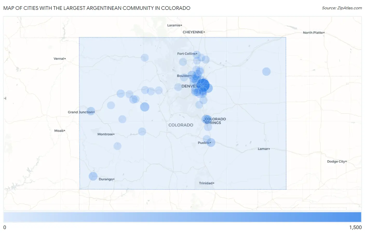The image size is (365, 233).
Task: Click the Durango city label
Action: click(x=106, y=179)
